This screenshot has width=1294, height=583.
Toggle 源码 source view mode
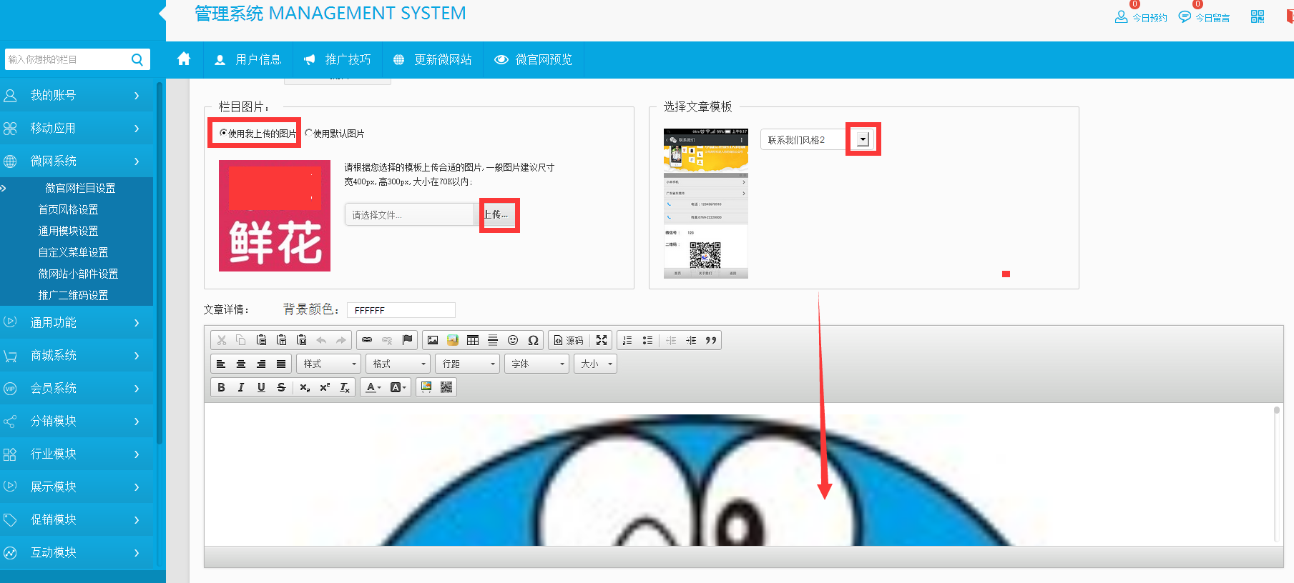click(569, 340)
